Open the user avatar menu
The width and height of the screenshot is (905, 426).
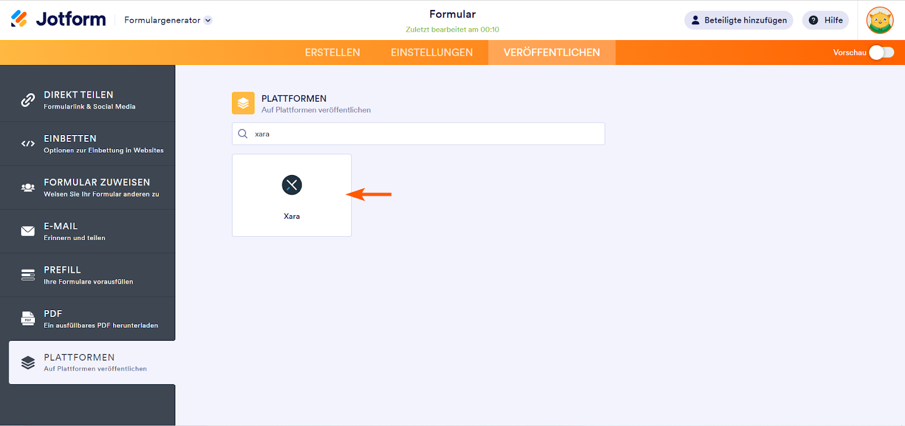(880, 20)
